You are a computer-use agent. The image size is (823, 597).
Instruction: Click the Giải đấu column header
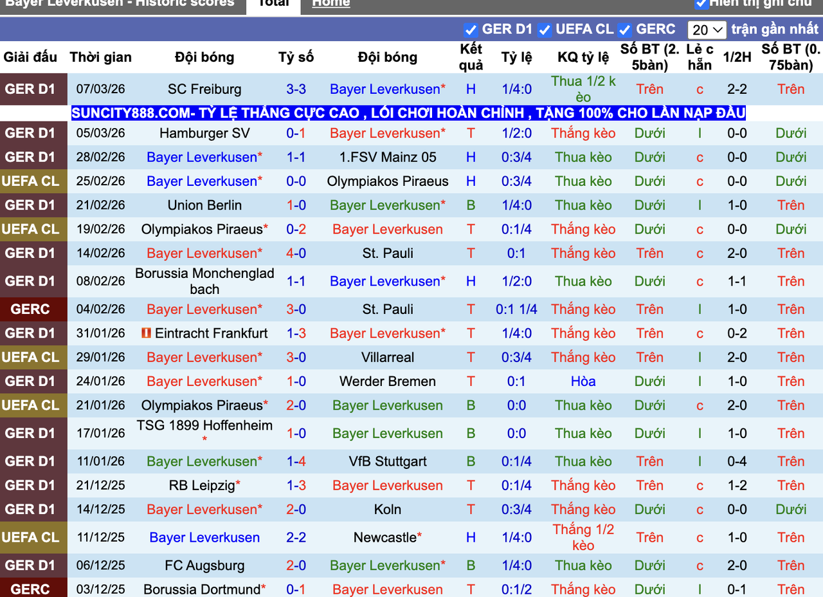[x=30, y=57]
